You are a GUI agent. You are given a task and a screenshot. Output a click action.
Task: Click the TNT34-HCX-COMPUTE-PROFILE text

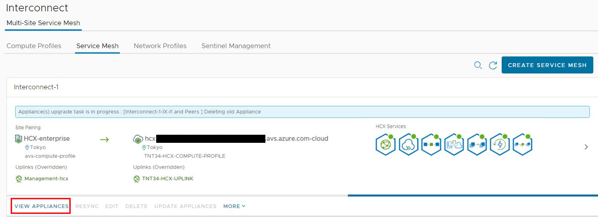coord(185,156)
